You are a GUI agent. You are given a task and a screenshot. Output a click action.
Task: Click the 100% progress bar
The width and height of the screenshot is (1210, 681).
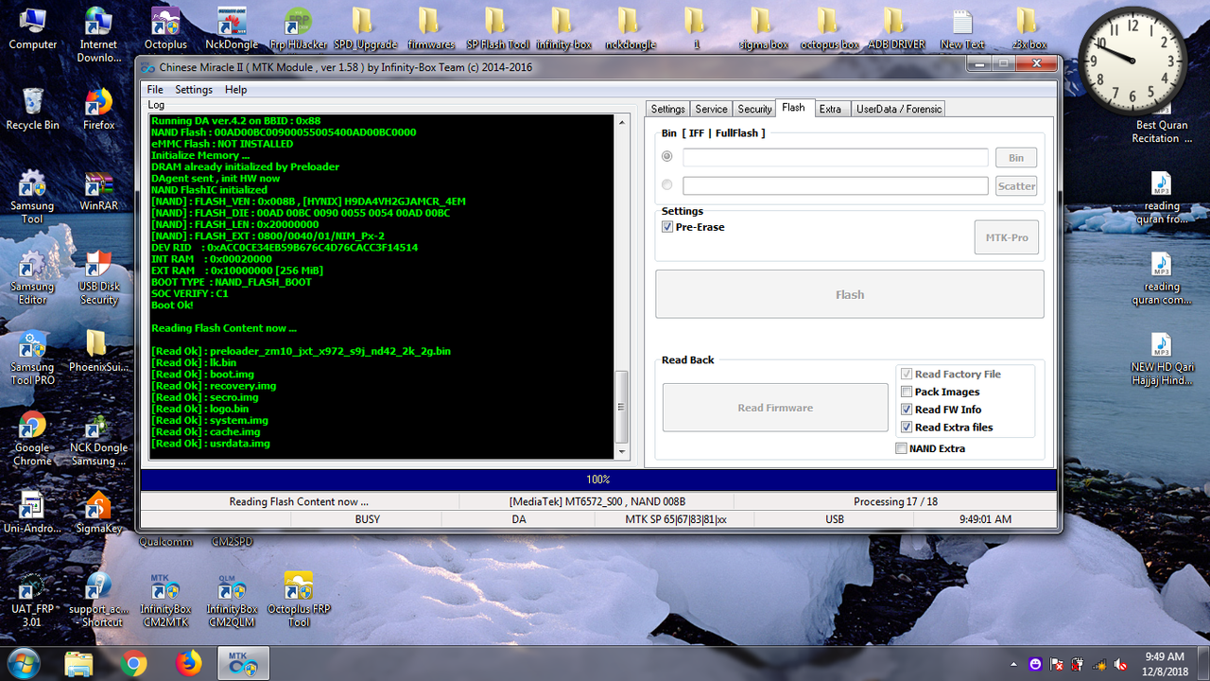click(x=598, y=480)
